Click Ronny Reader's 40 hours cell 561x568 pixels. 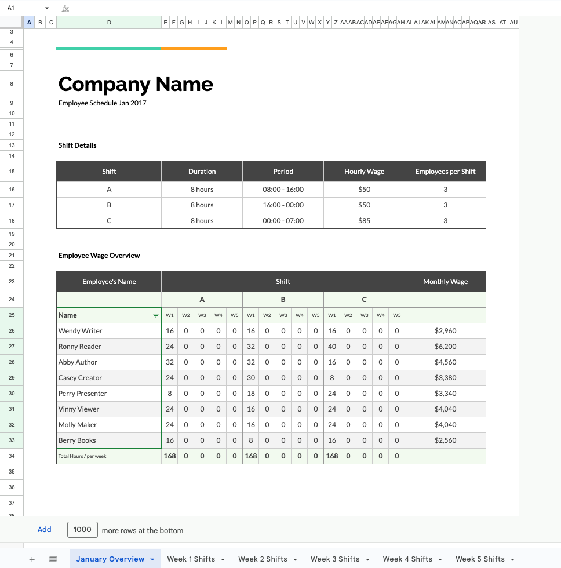point(331,347)
